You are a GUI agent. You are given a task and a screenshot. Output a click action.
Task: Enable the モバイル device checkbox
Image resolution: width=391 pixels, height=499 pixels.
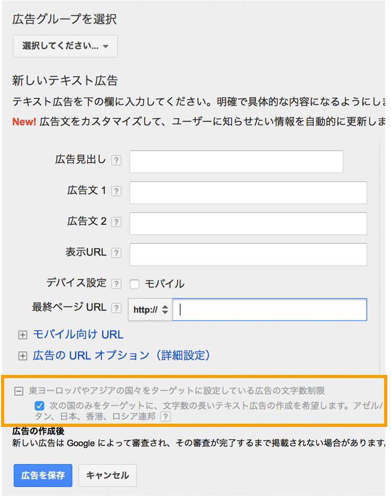135,284
